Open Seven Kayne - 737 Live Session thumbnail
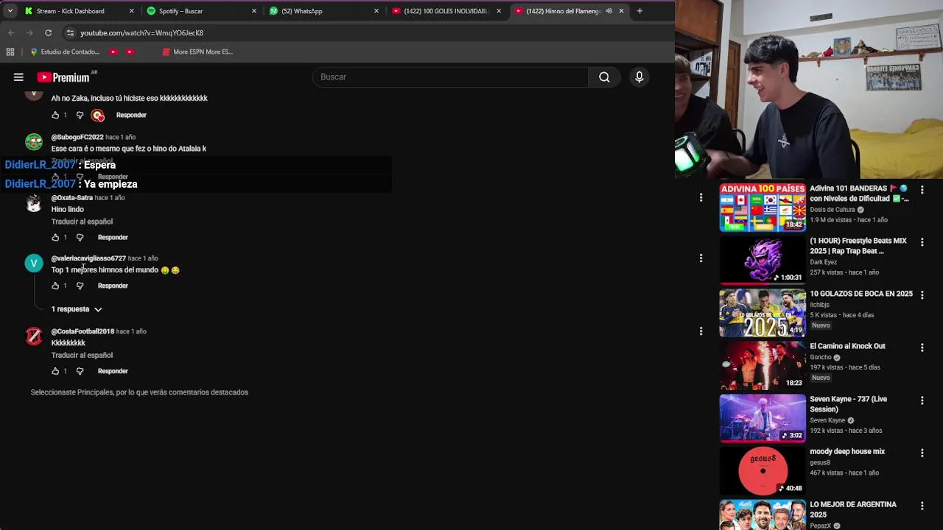Image resolution: width=943 pixels, height=530 pixels. (x=763, y=418)
